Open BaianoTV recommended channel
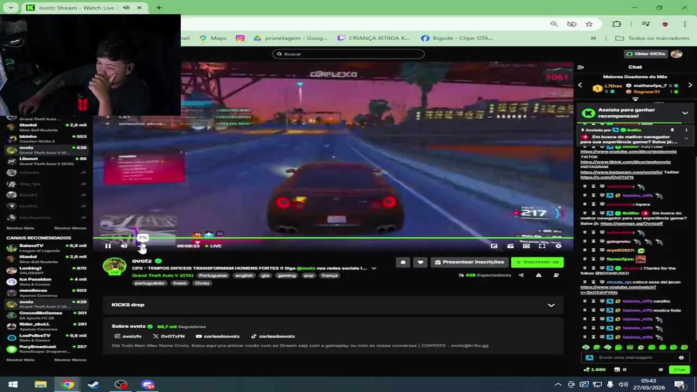The height and width of the screenshot is (392, 697). point(46,248)
